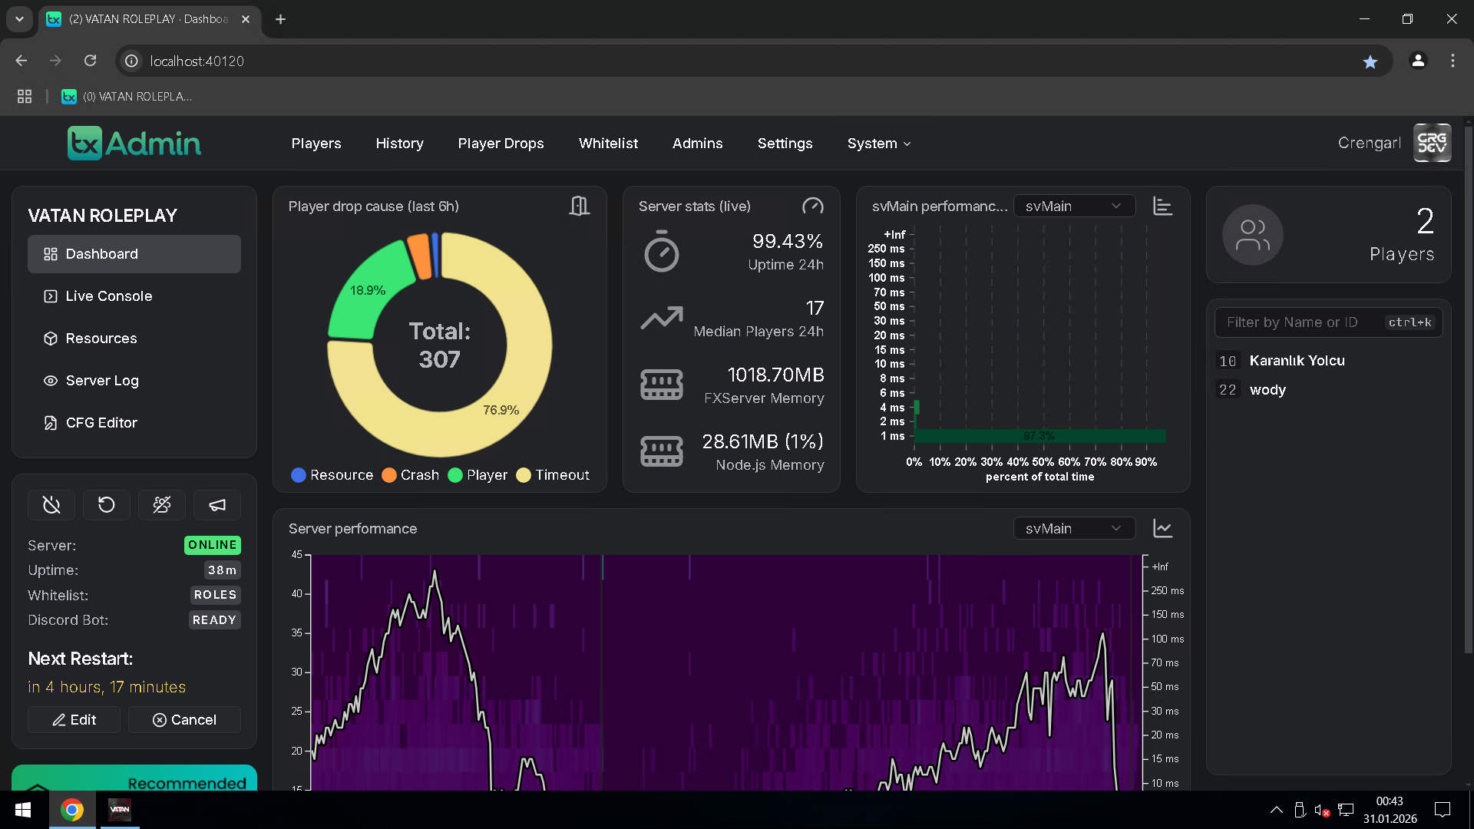Click the median players trend icon

click(x=662, y=318)
